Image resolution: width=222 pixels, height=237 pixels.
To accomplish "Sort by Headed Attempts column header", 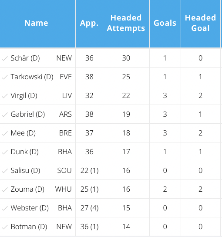I will click(x=126, y=23).
